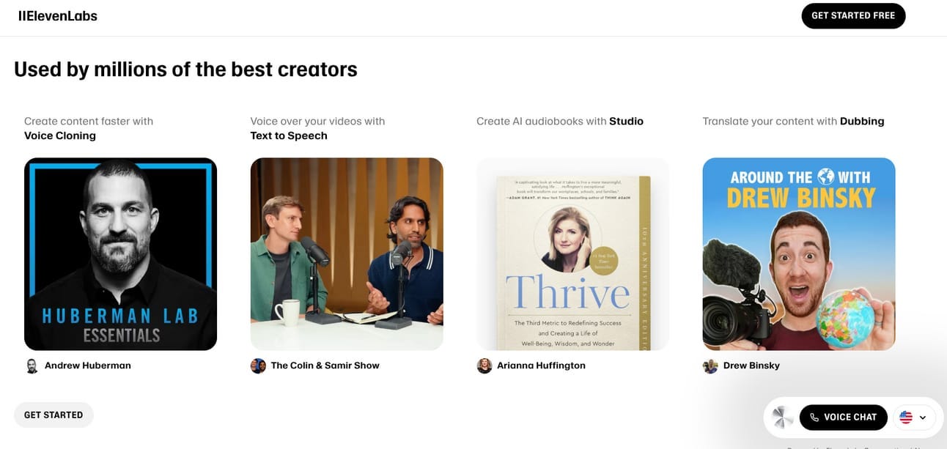Click the Text to Speech label
The width and height of the screenshot is (947, 449).
click(289, 136)
